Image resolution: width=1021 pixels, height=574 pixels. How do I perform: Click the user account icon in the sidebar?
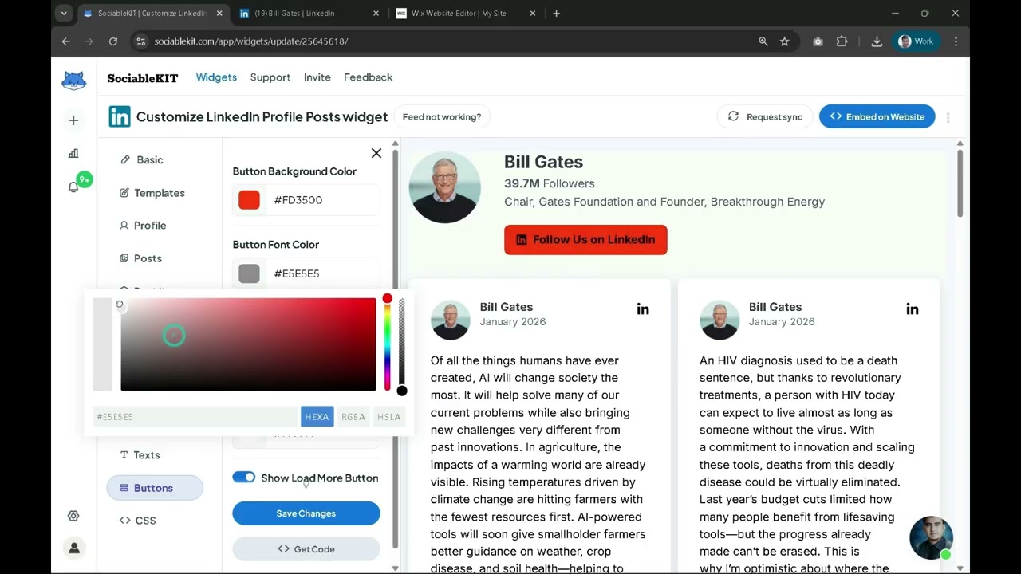[x=74, y=548]
